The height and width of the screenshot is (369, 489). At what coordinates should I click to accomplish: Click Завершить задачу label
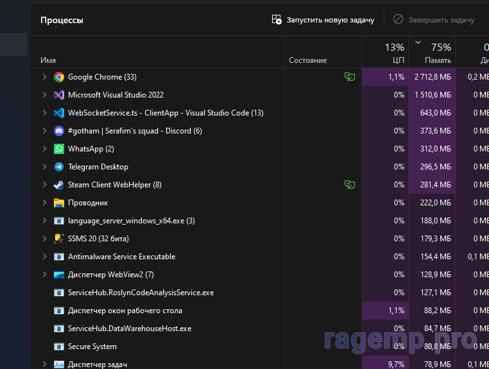point(442,20)
